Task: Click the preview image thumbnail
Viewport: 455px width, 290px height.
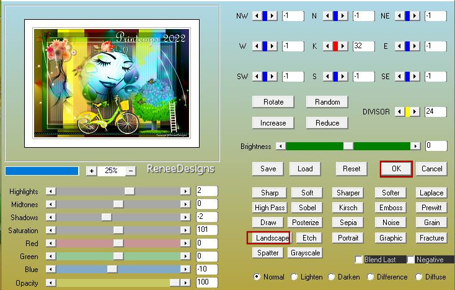Action: click(x=112, y=83)
